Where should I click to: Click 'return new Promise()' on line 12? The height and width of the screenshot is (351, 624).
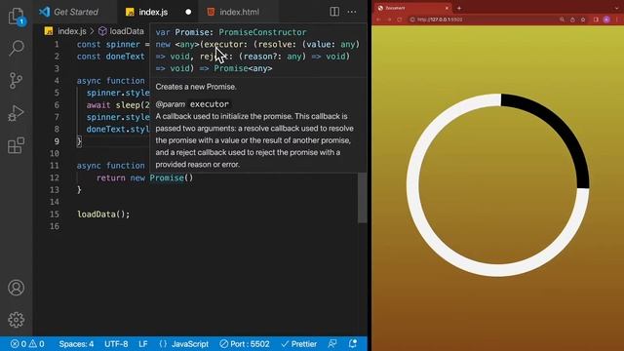click(145, 177)
